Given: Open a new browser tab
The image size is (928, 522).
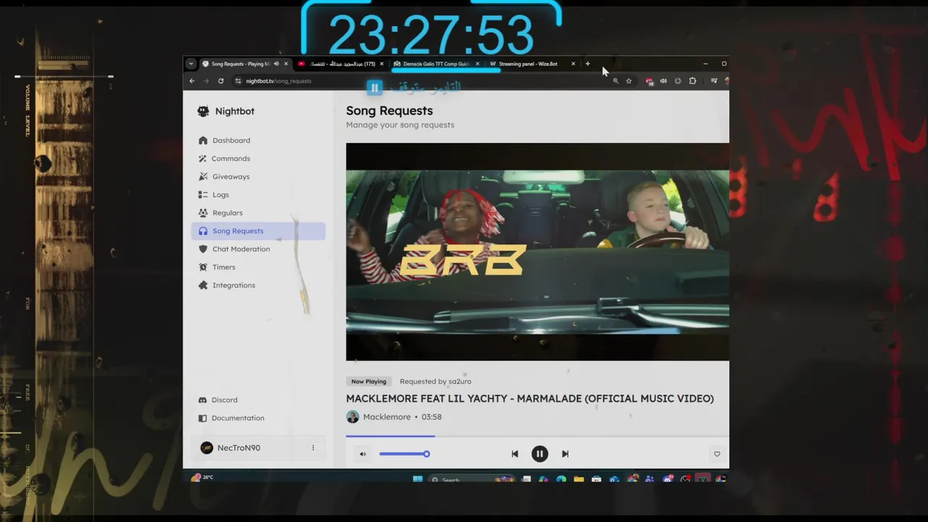Looking at the screenshot, I should click(x=587, y=64).
